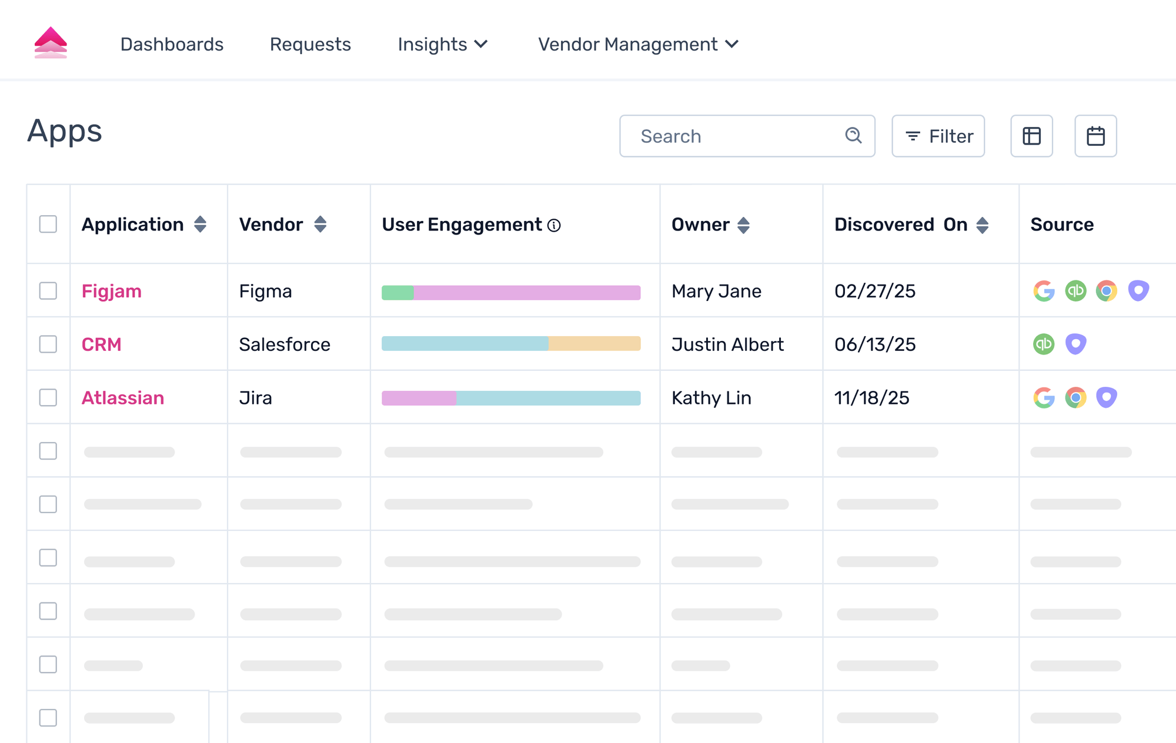This screenshot has height=743, width=1176.
Task: Click the Google source icon on the Figjam row
Action: pyautogui.click(x=1044, y=290)
